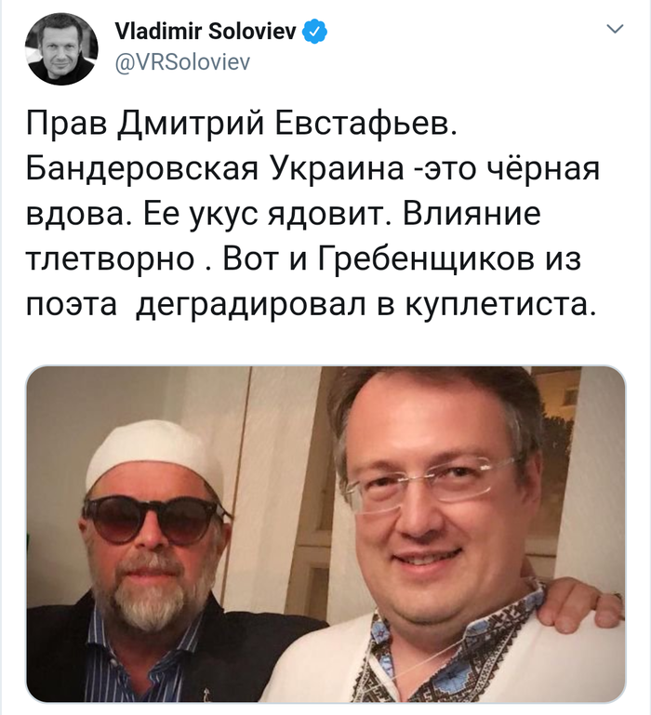Click the last line ending 'в куплетиста.'

click(x=312, y=305)
